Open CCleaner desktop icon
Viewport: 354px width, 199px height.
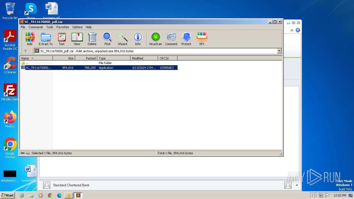click(x=10, y=65)
